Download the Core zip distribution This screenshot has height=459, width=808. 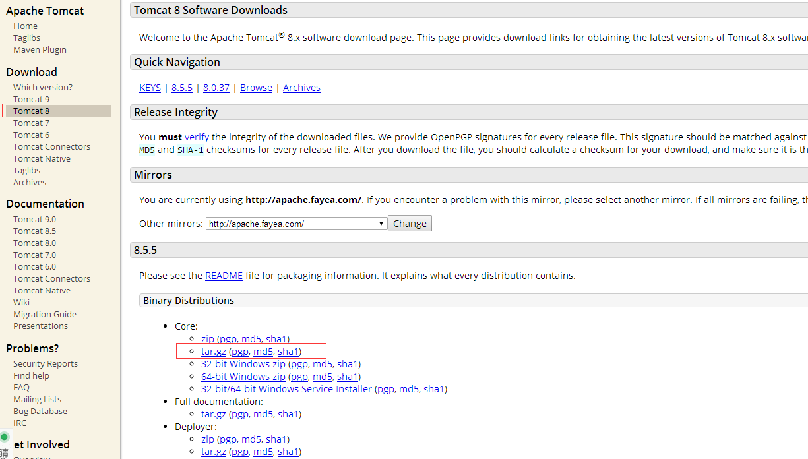tap(207, 339)
